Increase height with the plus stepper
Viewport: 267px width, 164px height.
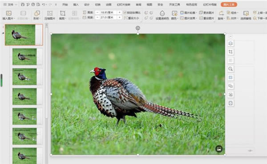120,12
